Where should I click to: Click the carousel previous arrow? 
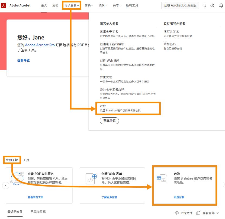[6, 185]
